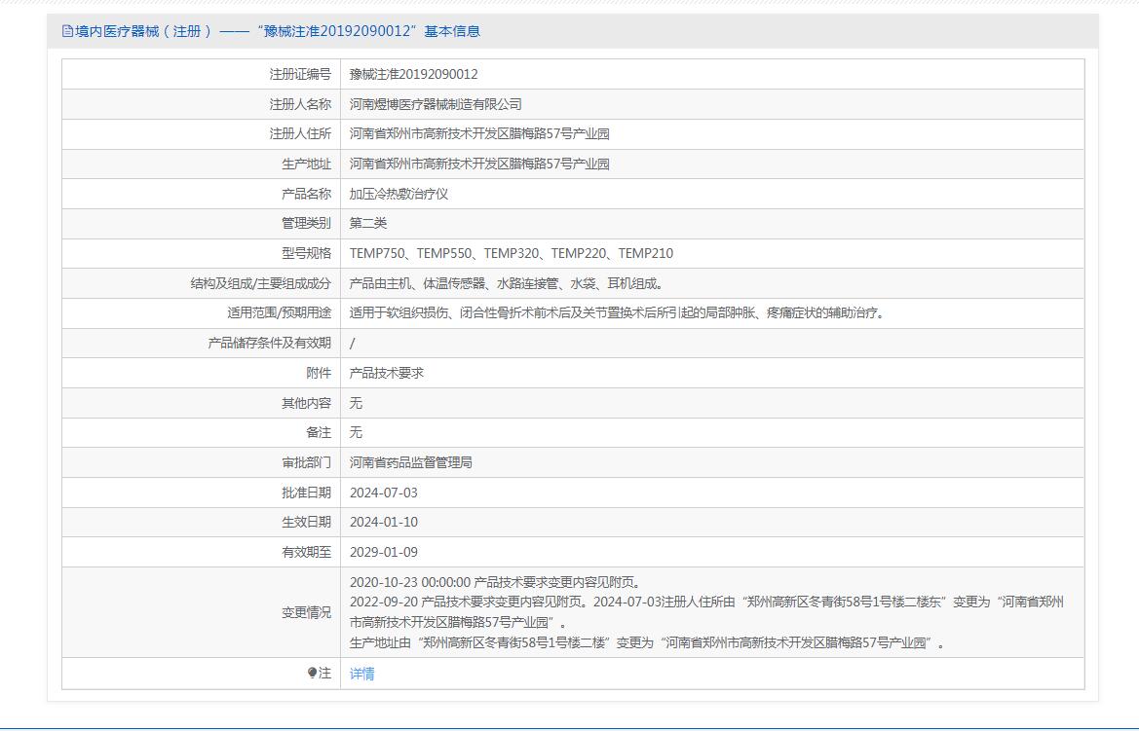Image resolution: width=1139 pixels, height=731 pixels.
Task: Click the effective date 2024-01-10
Action: coord(384,522)
